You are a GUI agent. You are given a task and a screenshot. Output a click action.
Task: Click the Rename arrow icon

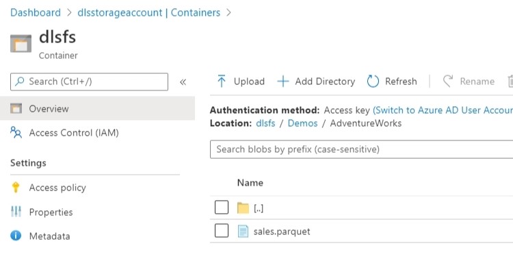coord(448,81)
